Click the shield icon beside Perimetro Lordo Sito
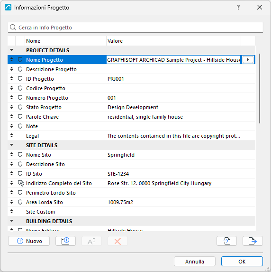 tap(20, 193)
